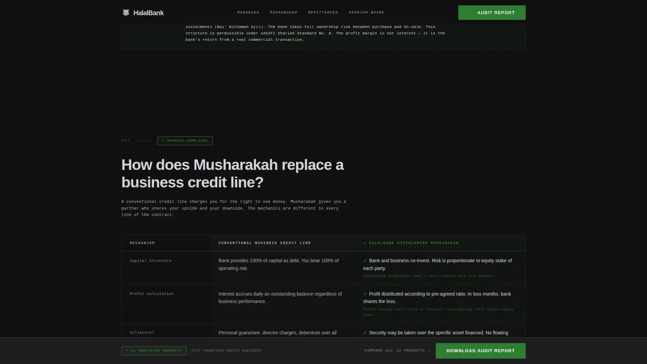Click the HalalBank shield logo icon
Viewport: 647px width, 364px height.
click(x=126, y=13)
